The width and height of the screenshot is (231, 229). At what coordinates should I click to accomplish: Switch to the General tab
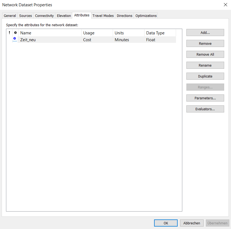[10, 16]
